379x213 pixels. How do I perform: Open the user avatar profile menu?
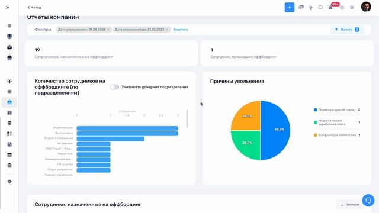click(x=366, y=7)
